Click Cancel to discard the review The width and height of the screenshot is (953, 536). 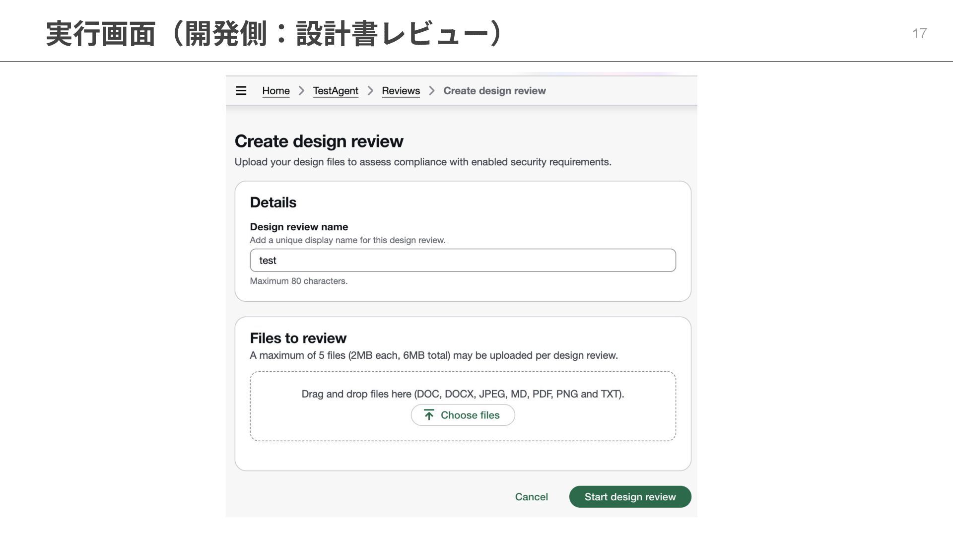tap(531, 497)
